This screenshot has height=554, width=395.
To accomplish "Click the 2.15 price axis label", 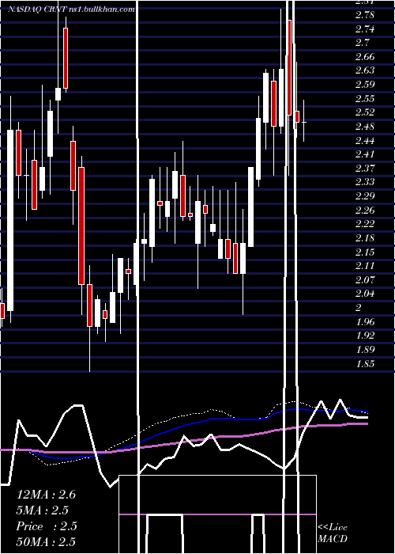I will (x=365, y=252).
